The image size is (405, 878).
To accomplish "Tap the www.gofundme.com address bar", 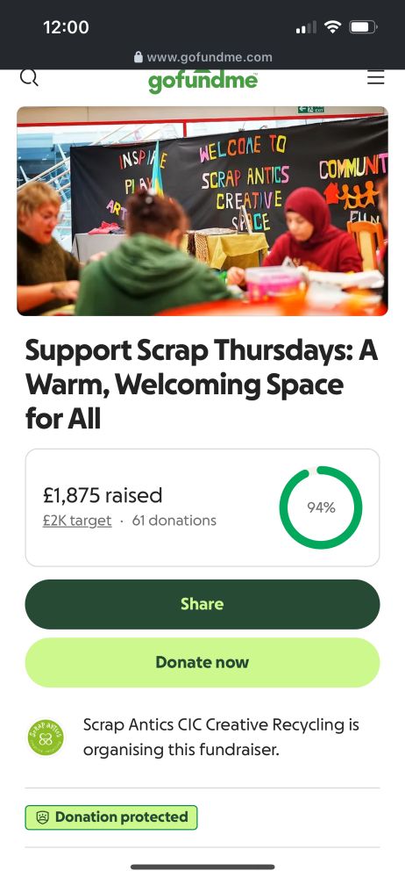I will (x=203, y=57).
